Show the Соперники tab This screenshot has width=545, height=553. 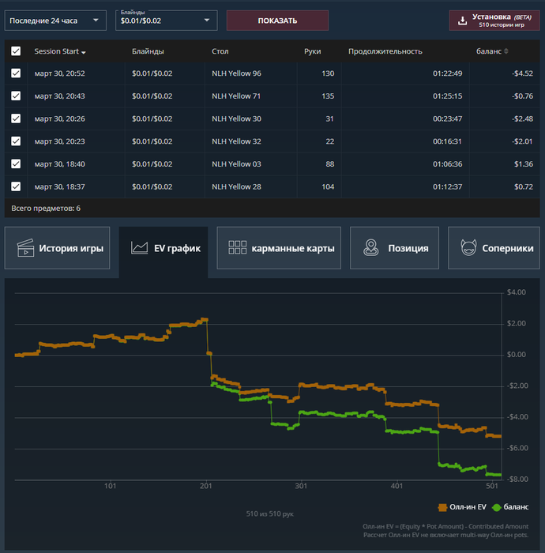[494, 248]
